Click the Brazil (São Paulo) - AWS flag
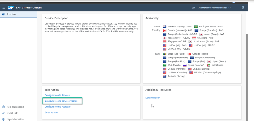The image size is (254, 126). pyautogui.click(x=196, y=27)
